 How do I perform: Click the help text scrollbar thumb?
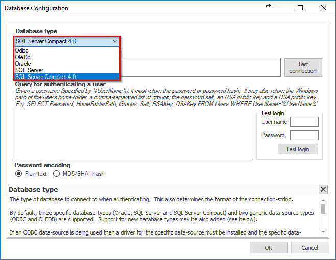pos(323,209)
